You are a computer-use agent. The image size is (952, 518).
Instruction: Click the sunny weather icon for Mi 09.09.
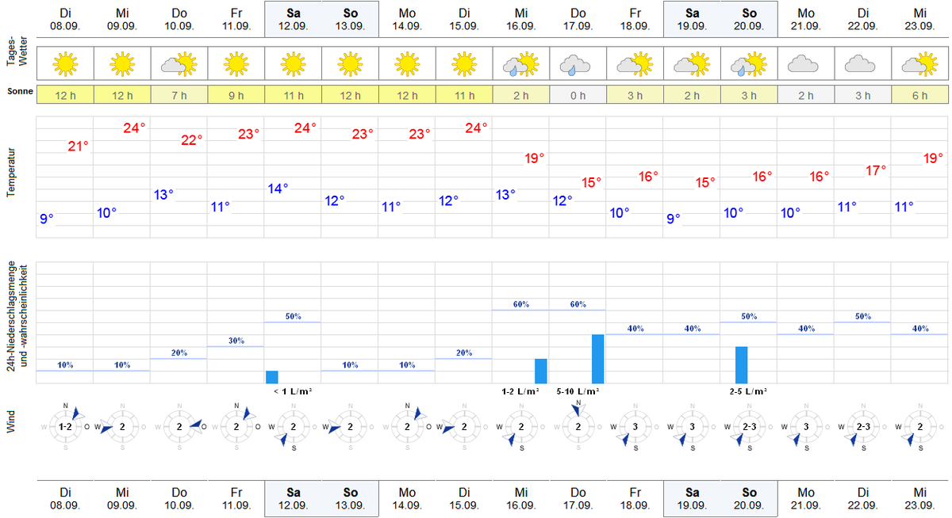(x=122, y=63)
